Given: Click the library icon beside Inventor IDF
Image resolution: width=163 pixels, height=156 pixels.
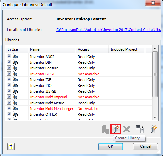Looking at the screenshot, I should click(x=15, y=79).
